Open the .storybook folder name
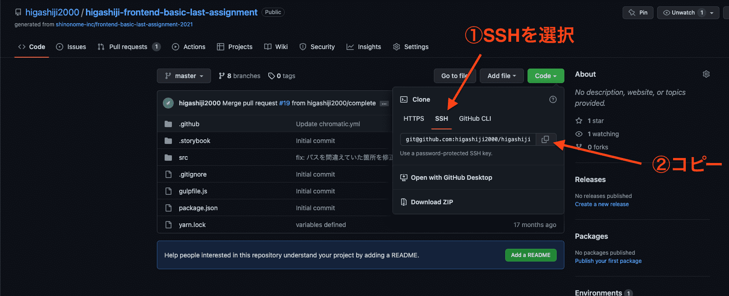729x296 pixels. pos(195,141)
